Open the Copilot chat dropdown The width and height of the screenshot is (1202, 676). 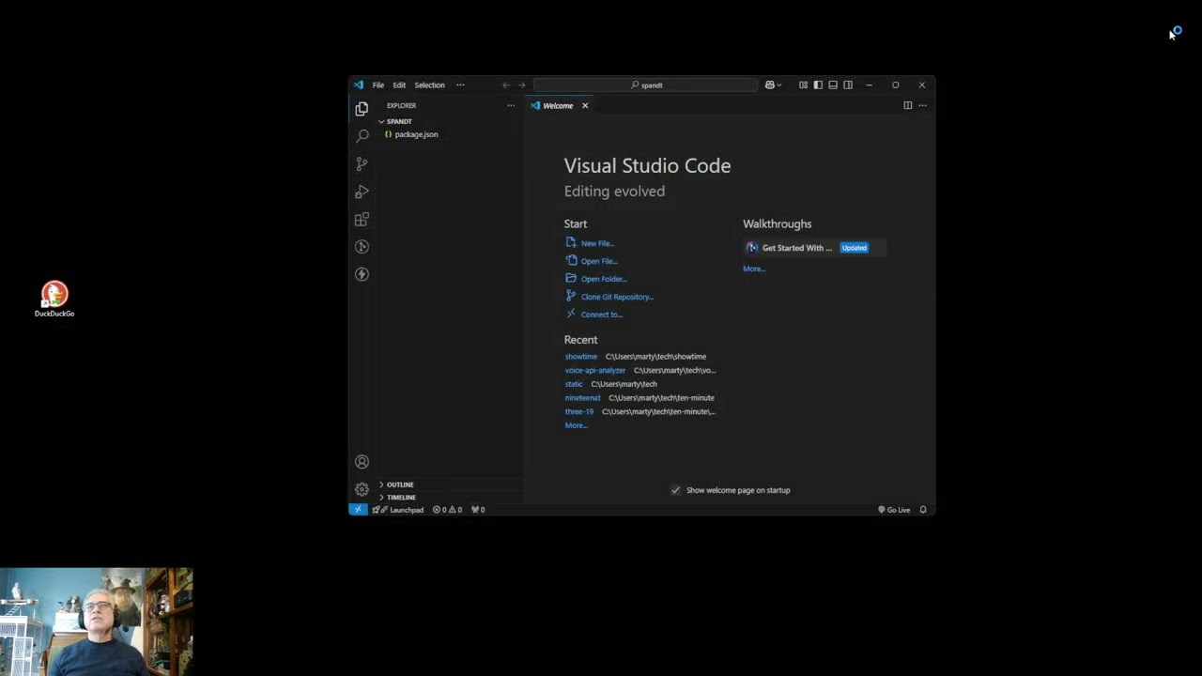point(773,85)
